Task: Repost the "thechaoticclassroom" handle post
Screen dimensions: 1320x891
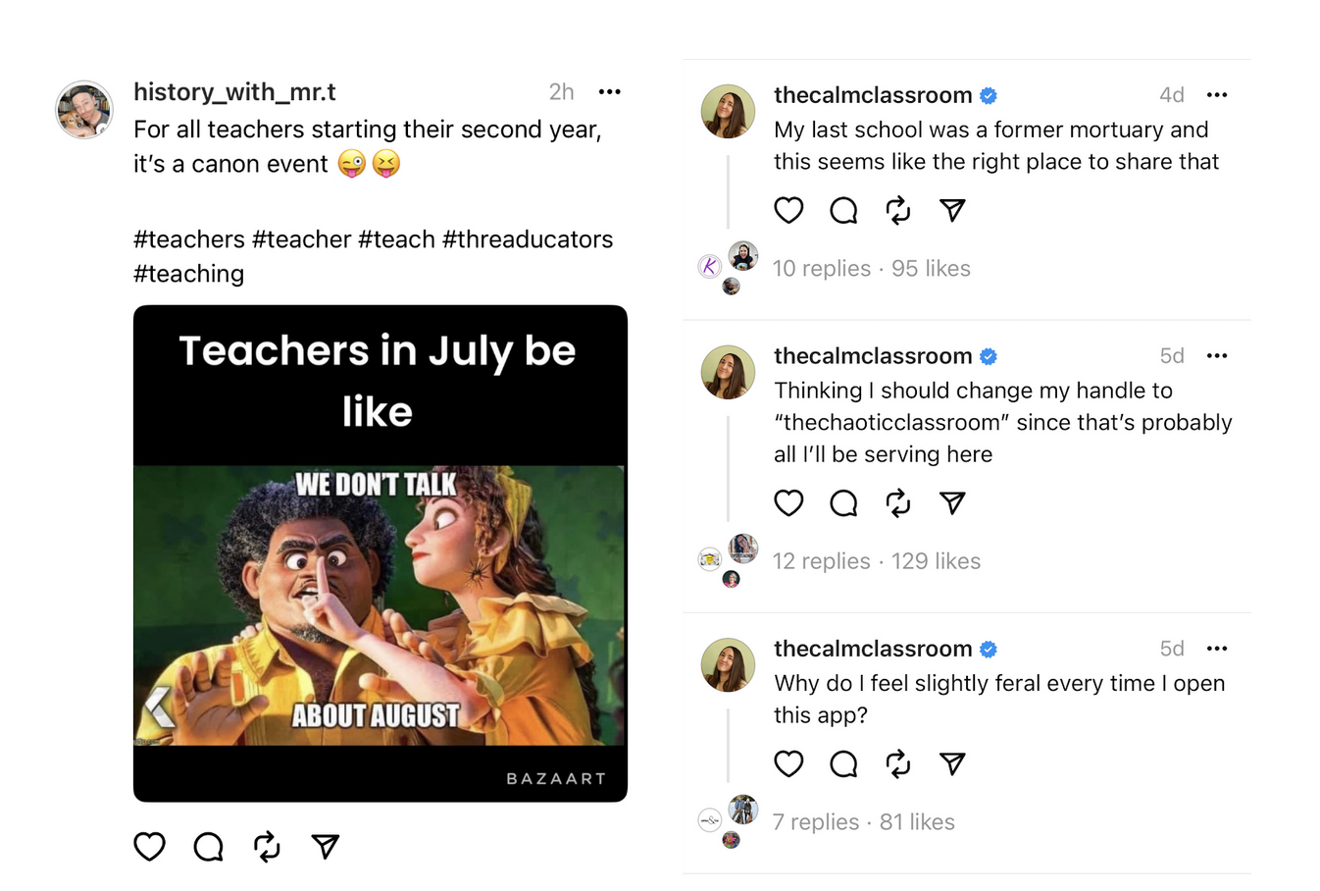Action: [898, 502]
